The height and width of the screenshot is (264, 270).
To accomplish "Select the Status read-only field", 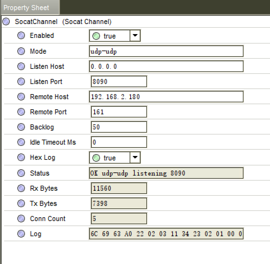I will [x=166, y=173].
